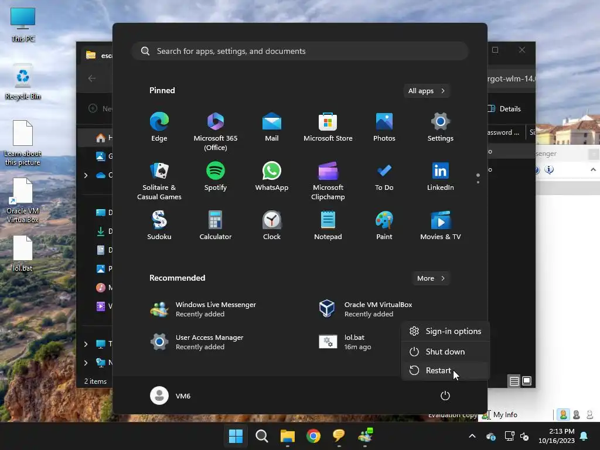
Task: Click File Explorer back arrow
Action: click(92, 79)
